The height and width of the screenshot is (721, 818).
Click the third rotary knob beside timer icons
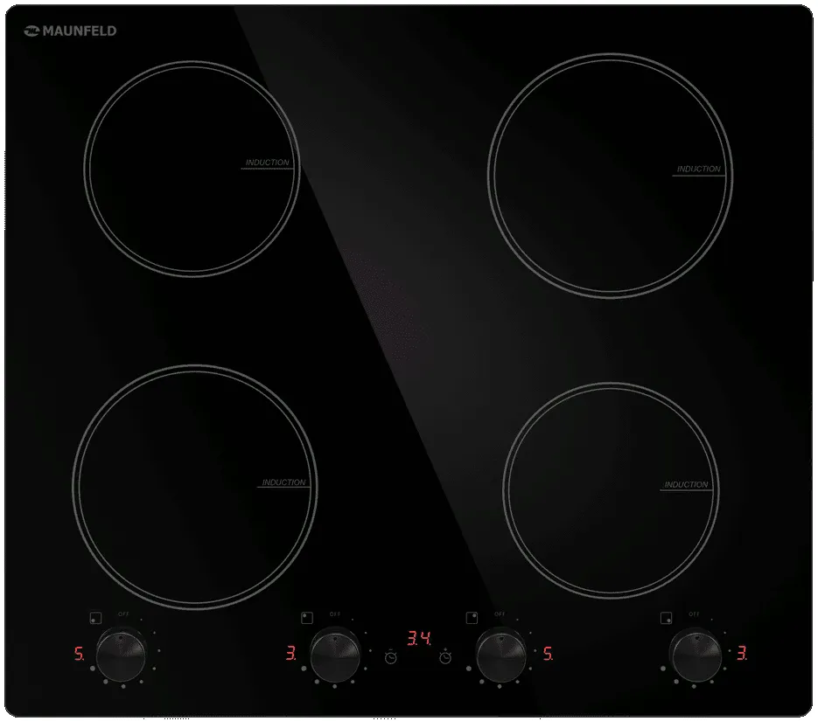pyautogui.click(x=500, y=652)
